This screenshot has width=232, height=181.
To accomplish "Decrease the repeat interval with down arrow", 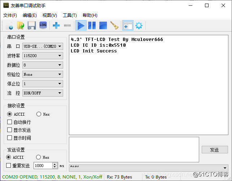I will tap(55, 167).
